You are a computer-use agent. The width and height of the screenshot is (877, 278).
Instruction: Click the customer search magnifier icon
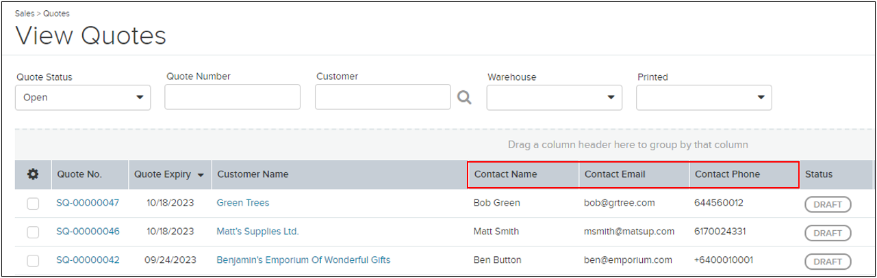465,98
